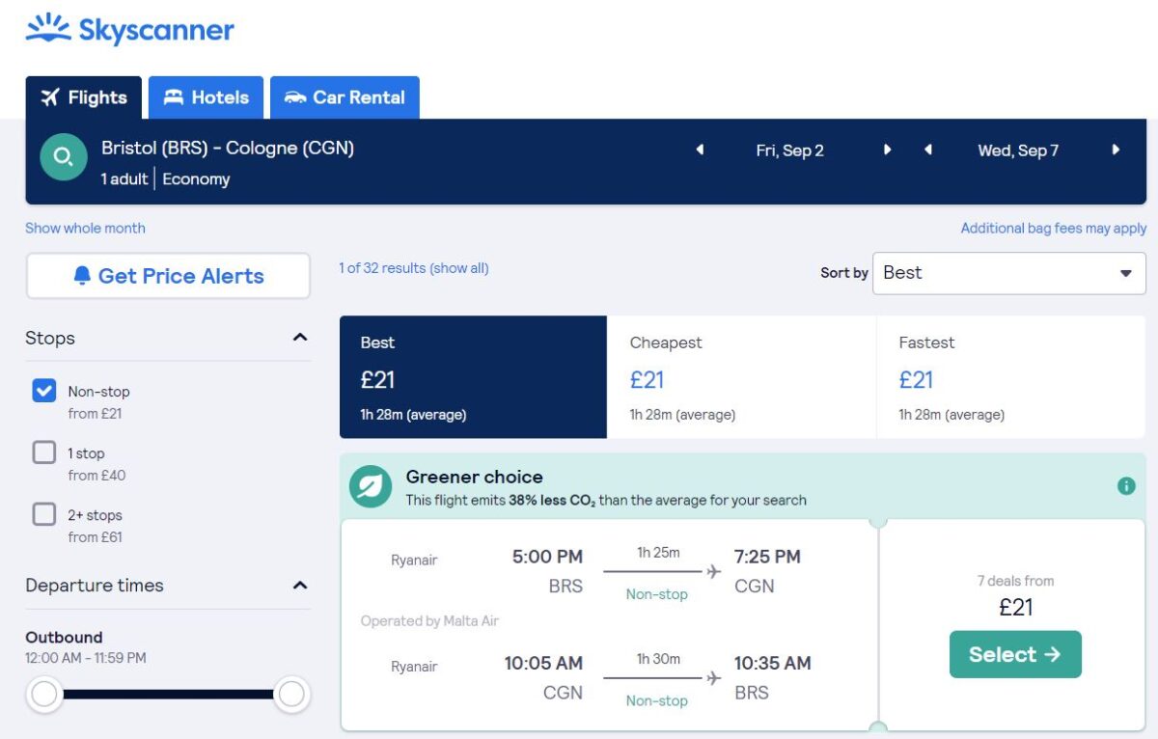The image size is (1158, 739).
Task: Check the 1 stop checkbox
Action: (x=44, y=452)
